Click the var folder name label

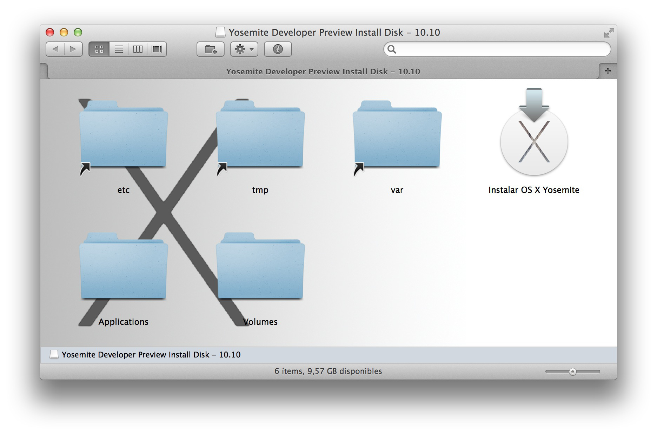pos(397,190)
